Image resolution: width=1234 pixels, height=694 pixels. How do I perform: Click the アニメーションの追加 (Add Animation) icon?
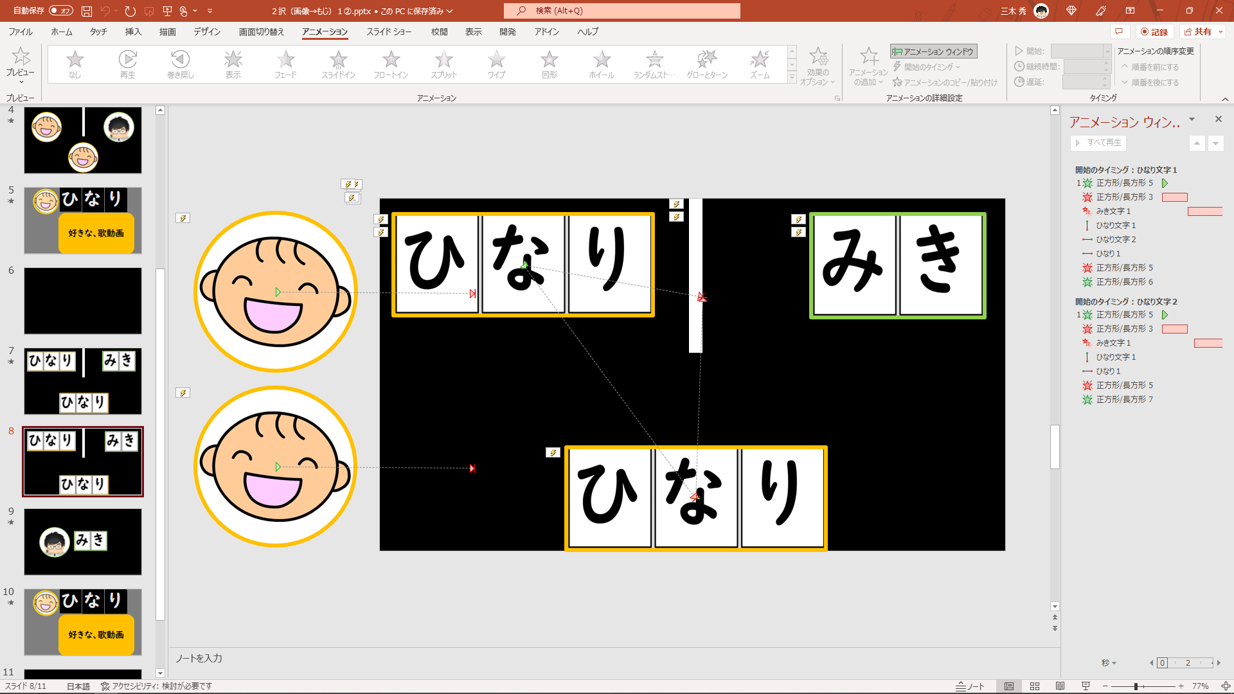(x=868, y=58)
